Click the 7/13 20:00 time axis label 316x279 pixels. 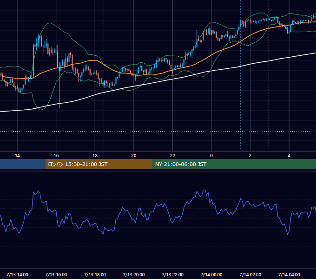pos(134,274)
